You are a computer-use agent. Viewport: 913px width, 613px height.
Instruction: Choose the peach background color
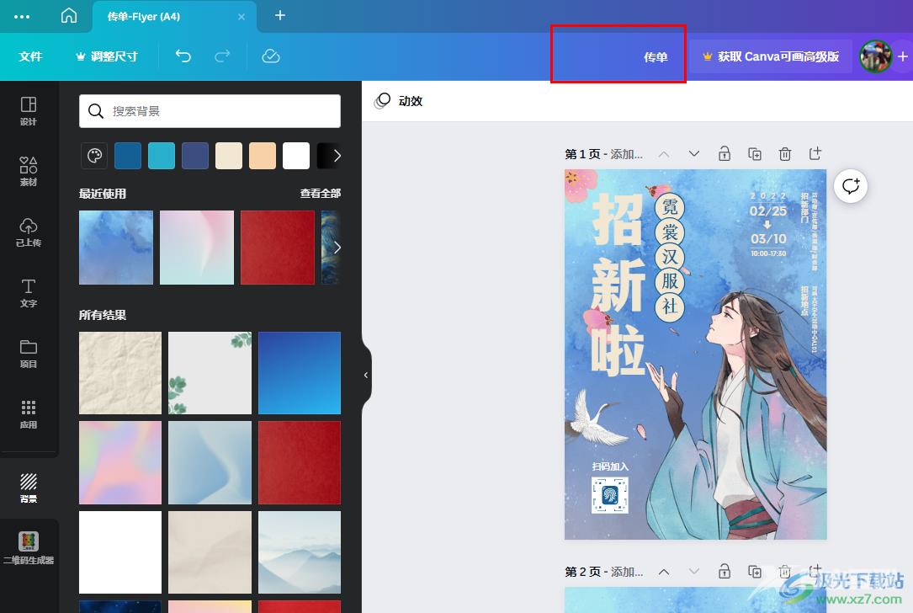click(263, 156)
